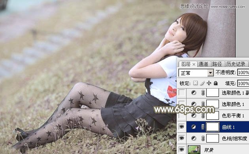Screen dimensions: 249x154
Task: Toggle lock transparent pixels icon
Action: pos(196,83)
